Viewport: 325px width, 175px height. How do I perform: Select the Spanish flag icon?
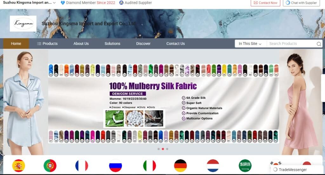pyautogui.click(x=19, y=166)
